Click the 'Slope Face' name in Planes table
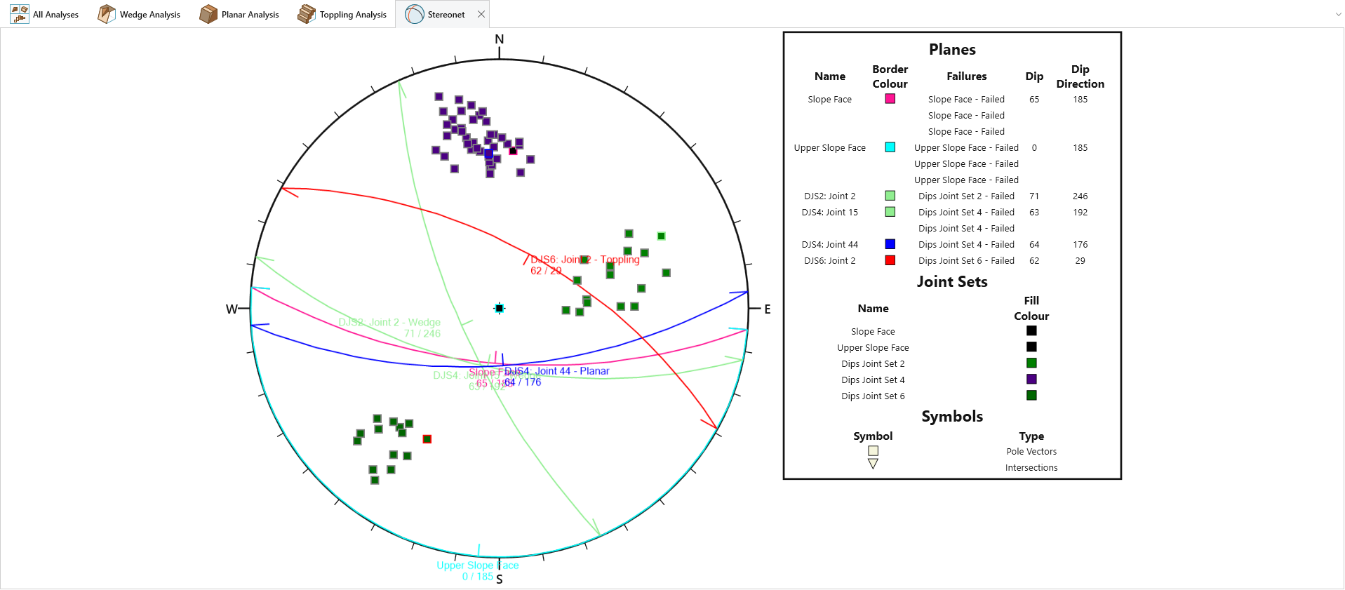 tap(829, 100)
